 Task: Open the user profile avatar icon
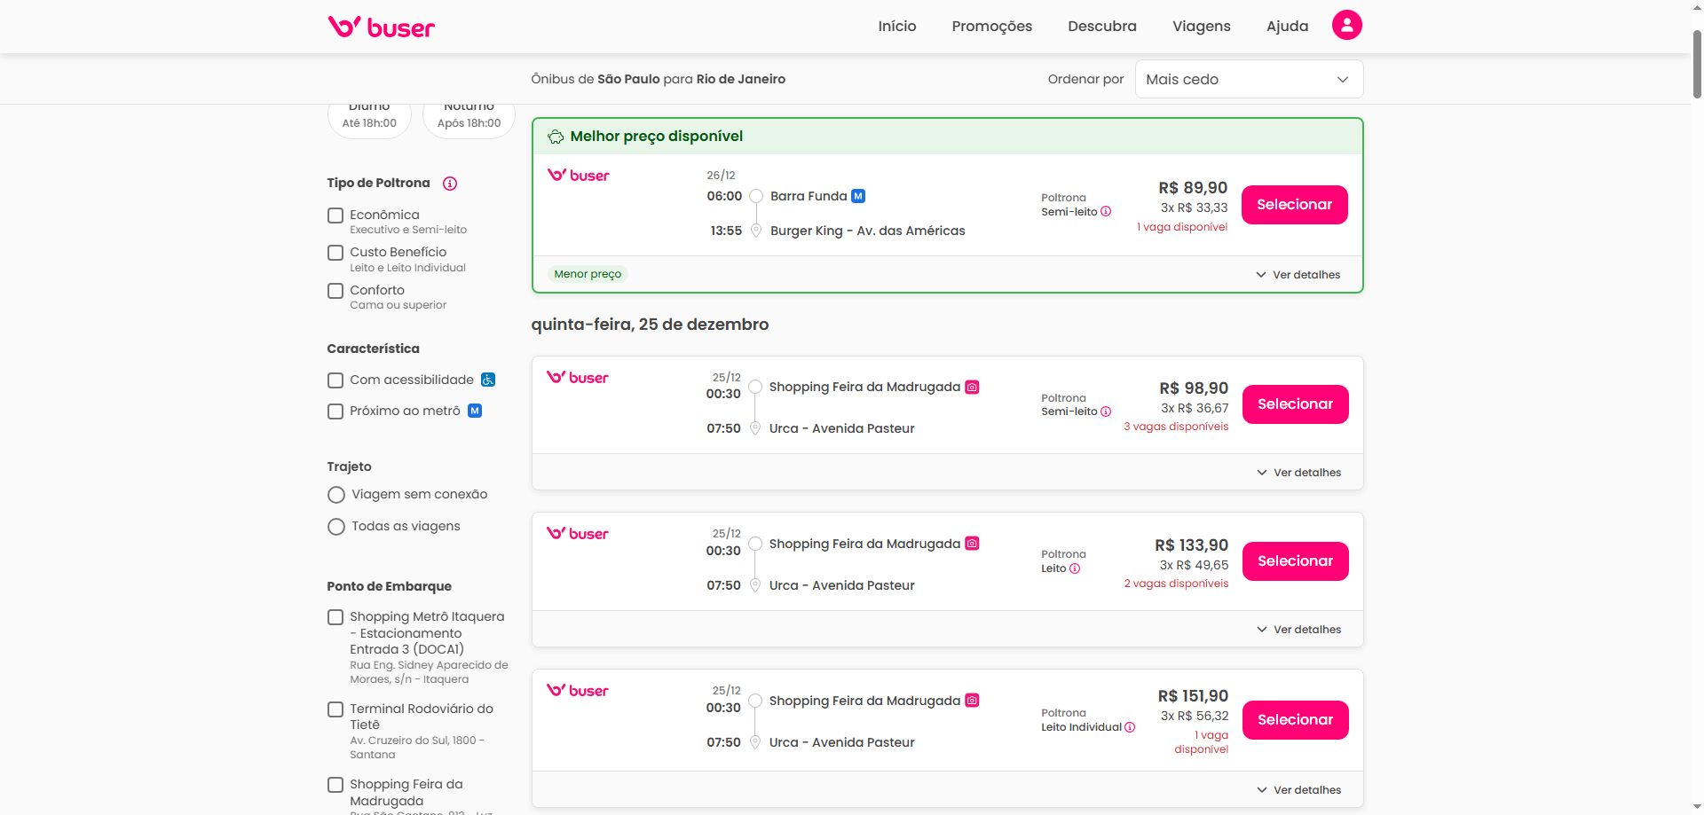point(1346,26)
